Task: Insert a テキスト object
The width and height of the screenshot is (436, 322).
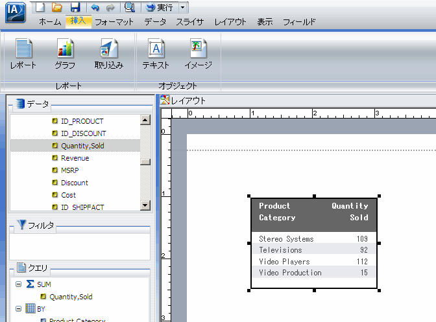Action: tap(156, 54)
